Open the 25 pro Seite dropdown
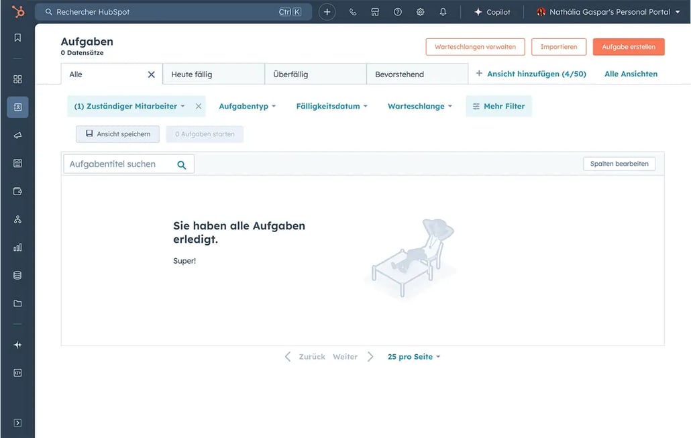The image size is (691, 438). click(414, 356)
